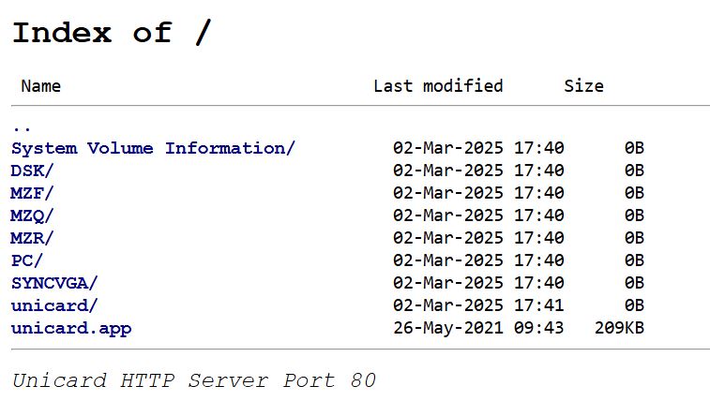Open the unicard/ directory
Screen dimensions: 710x416
pos(54,305)
